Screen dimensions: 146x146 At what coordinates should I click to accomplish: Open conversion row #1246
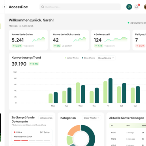pos(127,139)
